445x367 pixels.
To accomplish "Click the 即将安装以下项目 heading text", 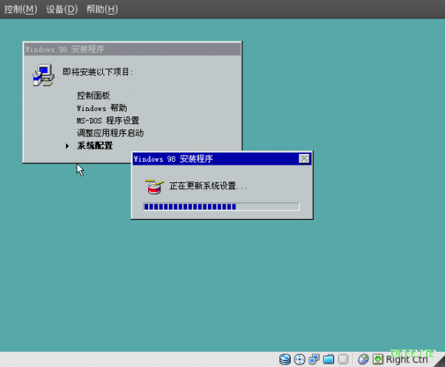I will pyautogui.click(x=97, y=72).
